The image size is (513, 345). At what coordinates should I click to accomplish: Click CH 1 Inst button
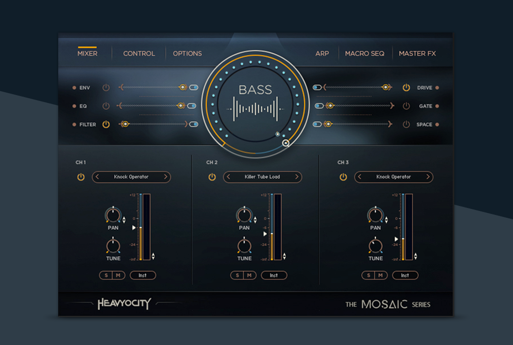click(143, 276)
